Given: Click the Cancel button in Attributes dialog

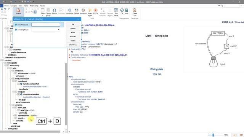Looking at the screenshot, I should coord(73,29).
